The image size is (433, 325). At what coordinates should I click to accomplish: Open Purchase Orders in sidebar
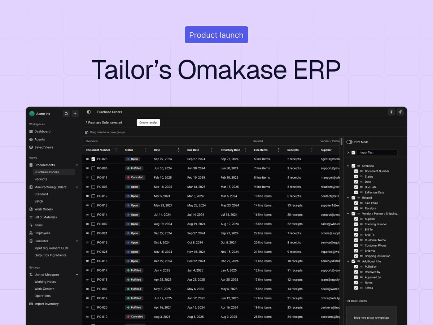(54, 172)
